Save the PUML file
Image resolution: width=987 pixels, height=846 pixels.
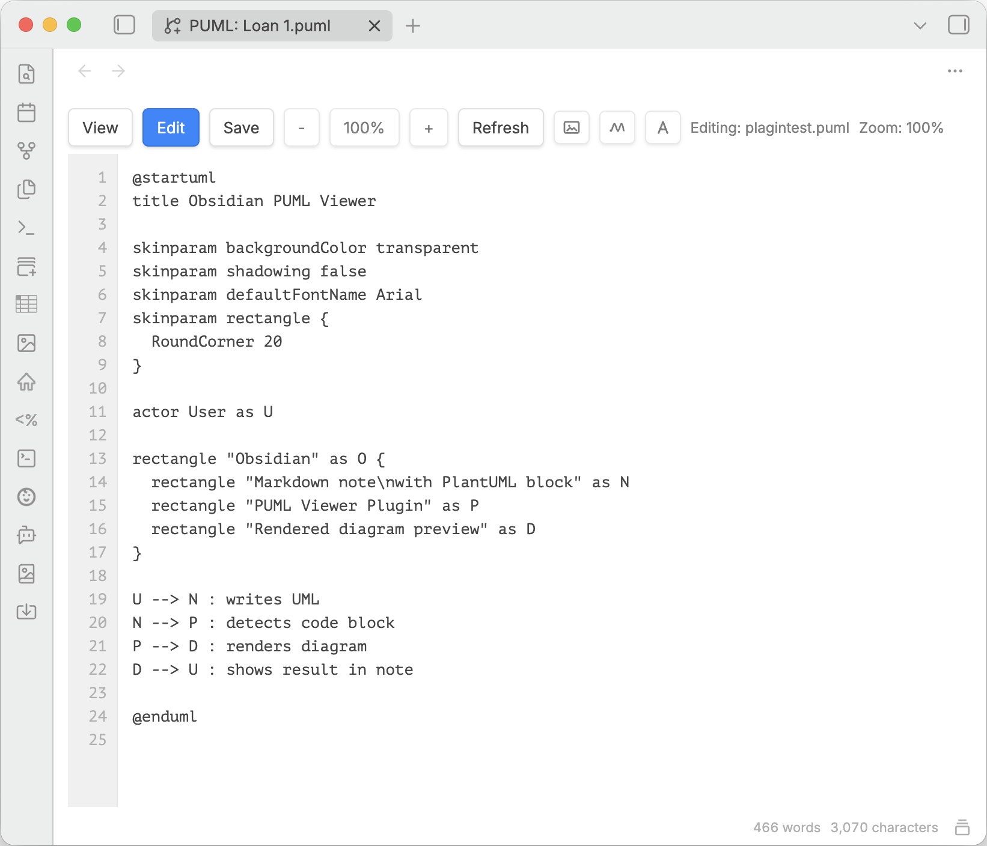tap(241, 127)
